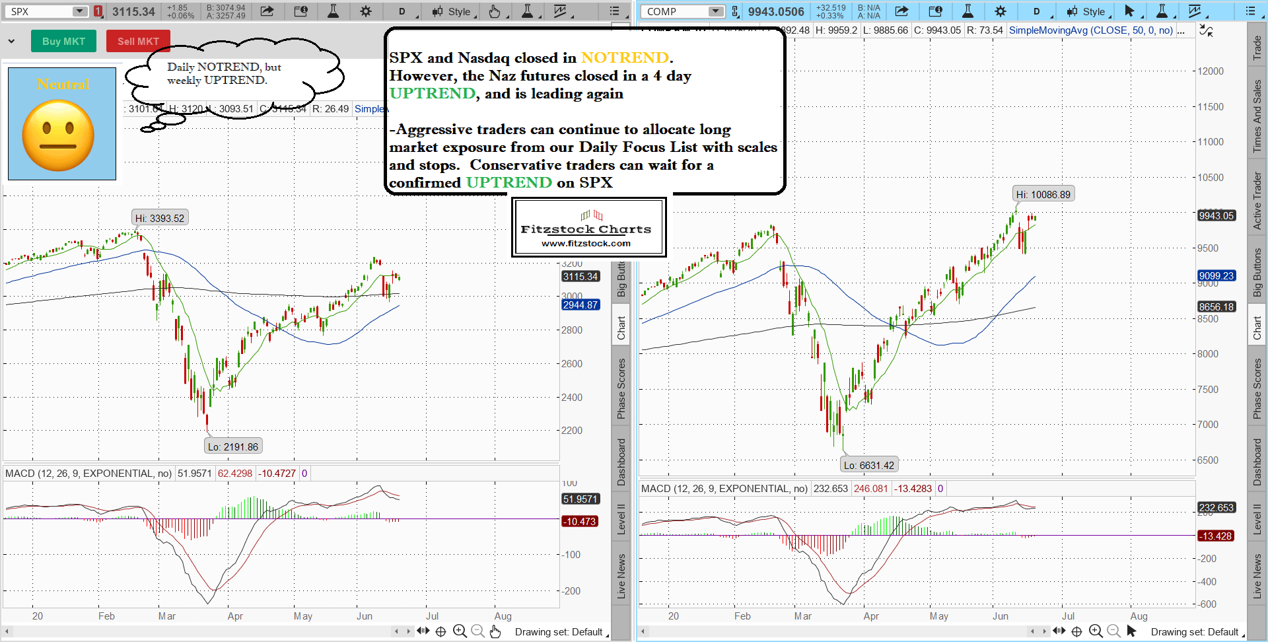Open the share chart icon on SPX toolbar
Screen dimensions: 1268x642
[x=267, y=11]
